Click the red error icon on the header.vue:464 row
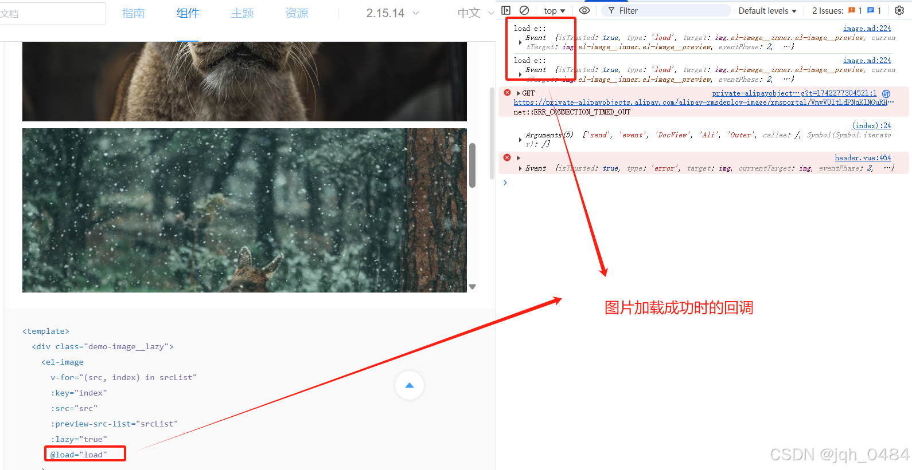This screenshot has height=470, width=912. [x=507, y=157]
